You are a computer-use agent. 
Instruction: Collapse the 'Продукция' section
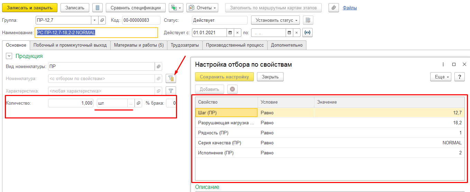[9, 56]
